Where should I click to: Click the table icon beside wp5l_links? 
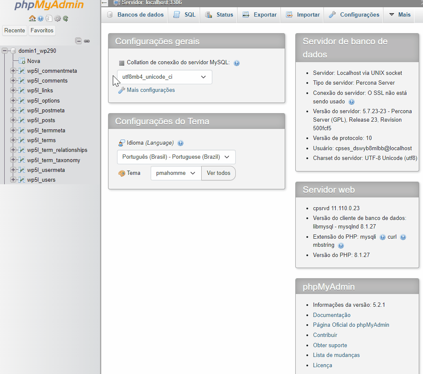[22, 90]
